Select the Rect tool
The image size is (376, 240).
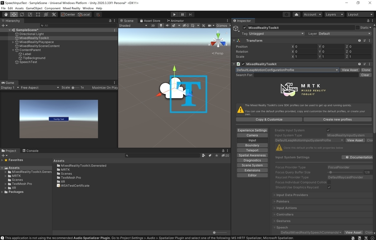(38, 14)
